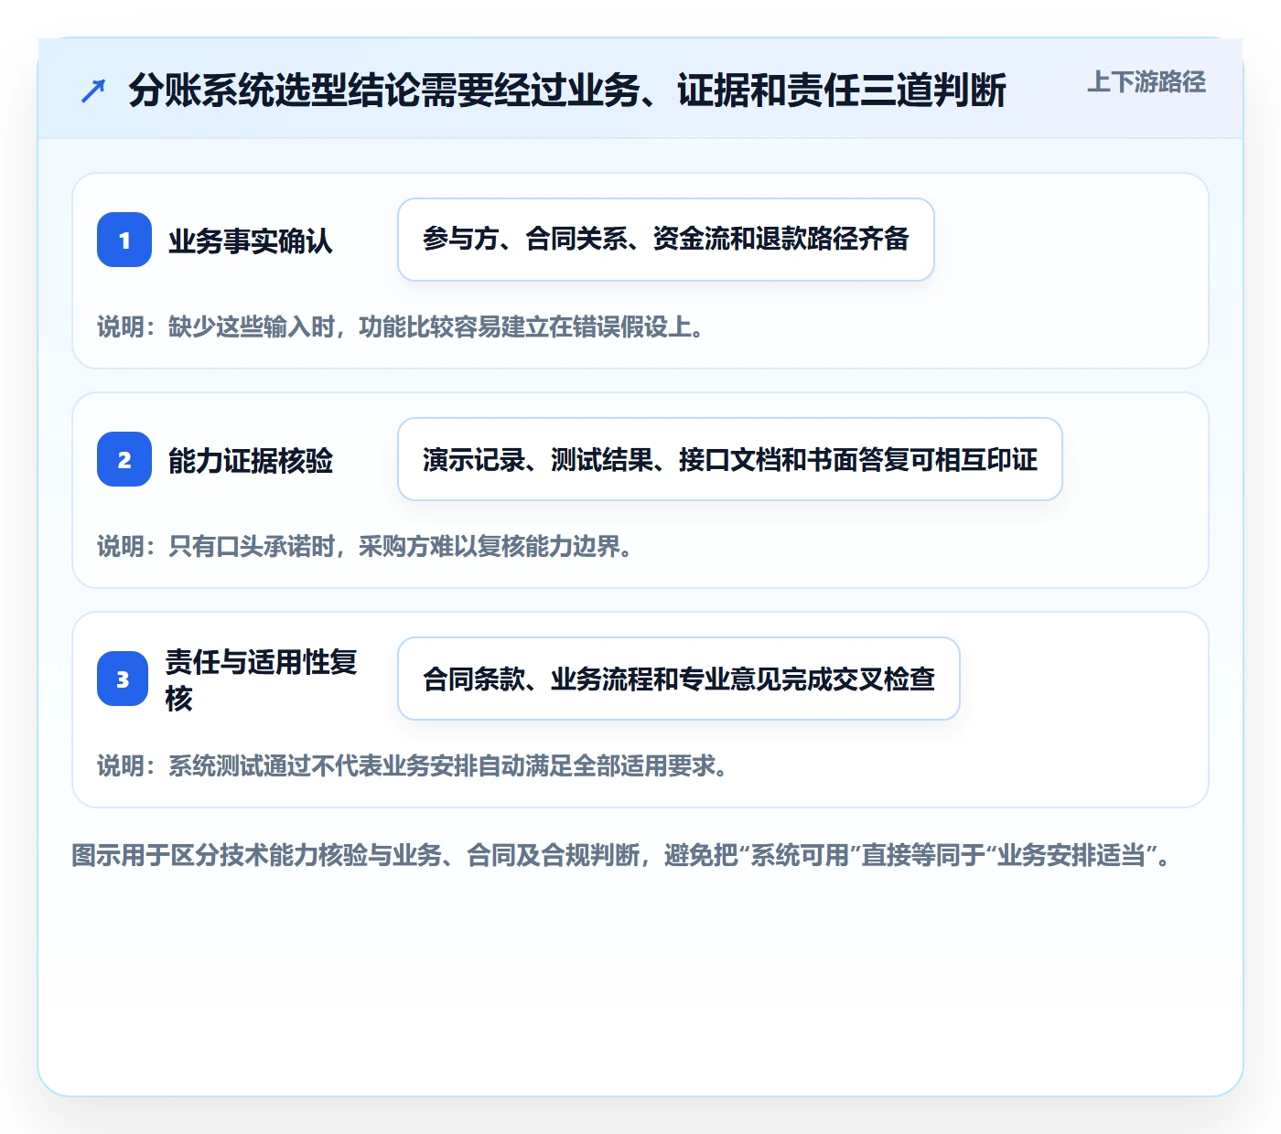Click the box 合同条款、业务流程和专业意见完成交叉检查
Viewport: 1281px width, 1134px height.
(679, 679)
